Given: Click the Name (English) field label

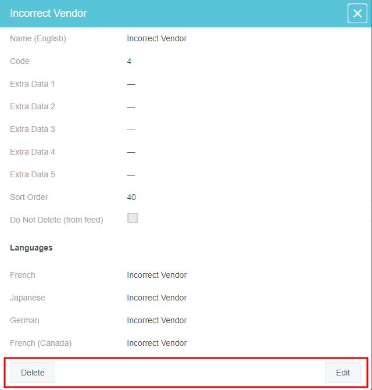Looking at the screenshot, I should click(38, 39).
